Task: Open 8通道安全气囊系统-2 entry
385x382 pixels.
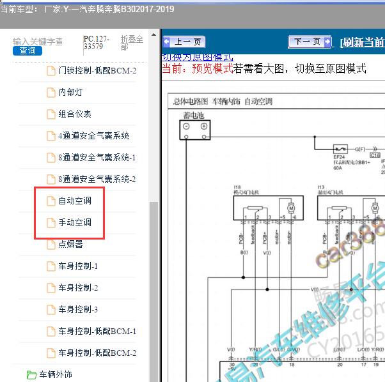Action: click(97, 179)
